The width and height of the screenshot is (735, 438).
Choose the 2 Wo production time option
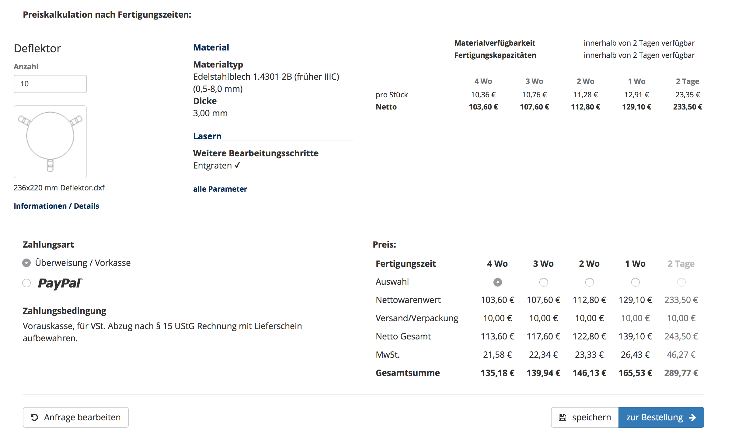(589, 282)
